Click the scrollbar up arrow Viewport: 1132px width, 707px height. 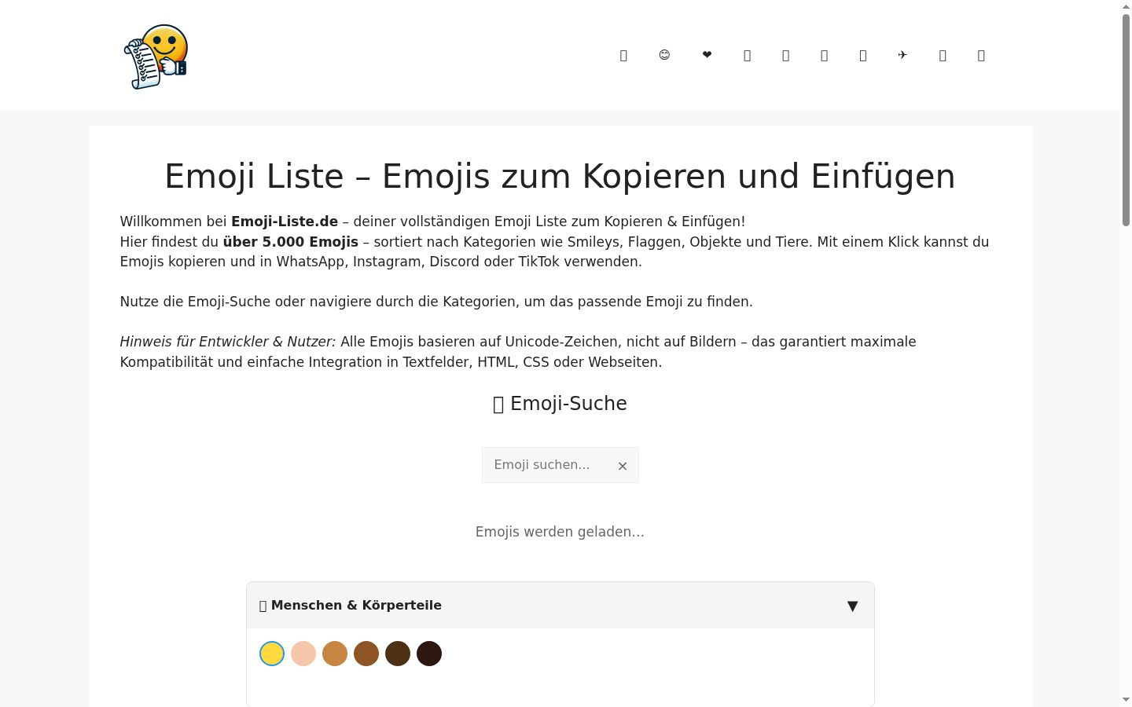[x=1126, y=5]
